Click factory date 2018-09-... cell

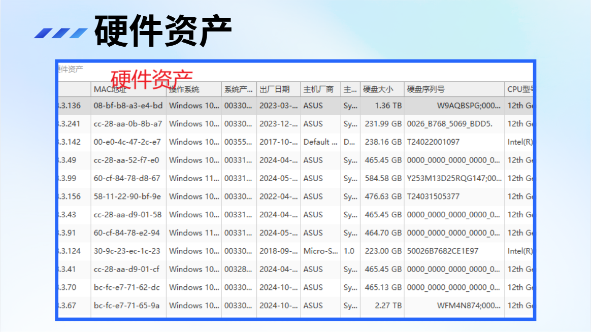[x=279, y=251]
